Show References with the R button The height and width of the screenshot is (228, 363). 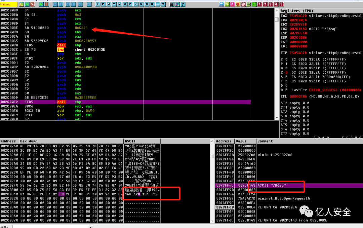click(x=152, y=4)
